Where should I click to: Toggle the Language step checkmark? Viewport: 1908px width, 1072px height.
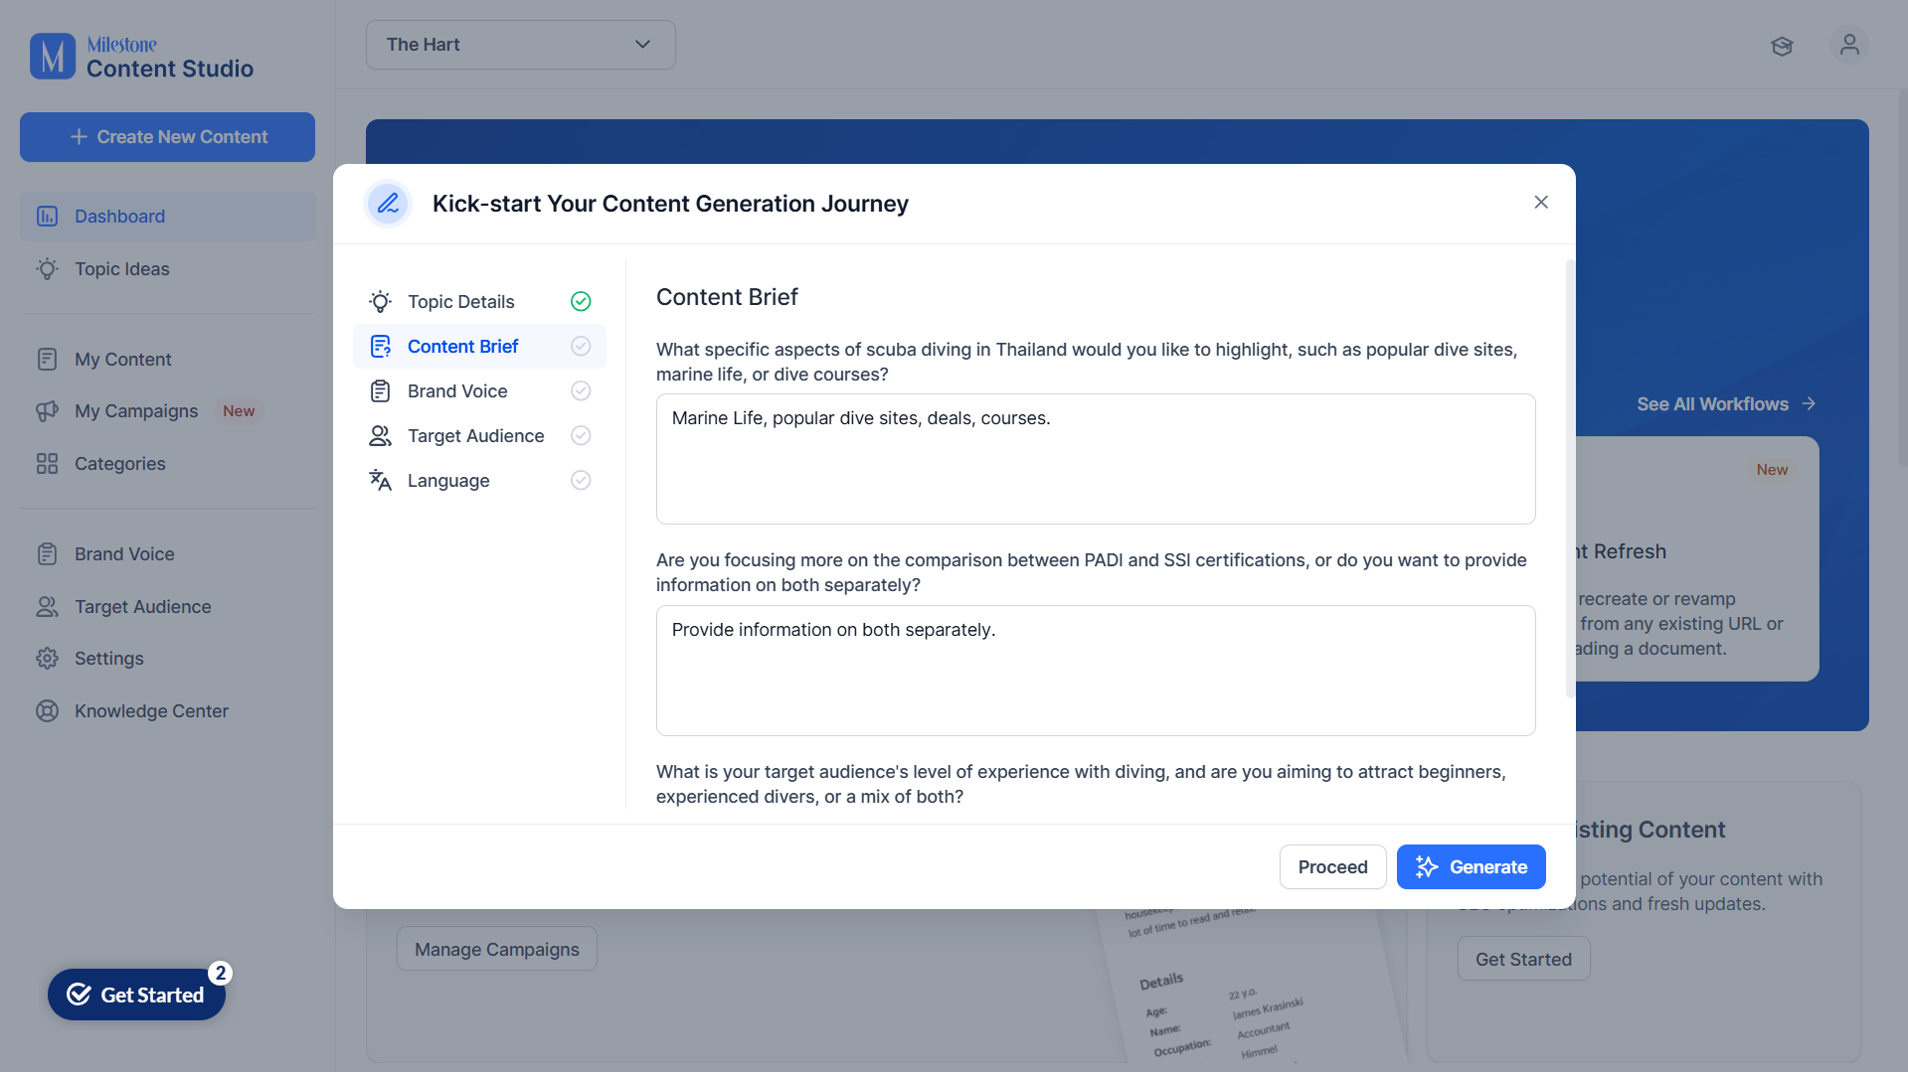tap(581, 481)
